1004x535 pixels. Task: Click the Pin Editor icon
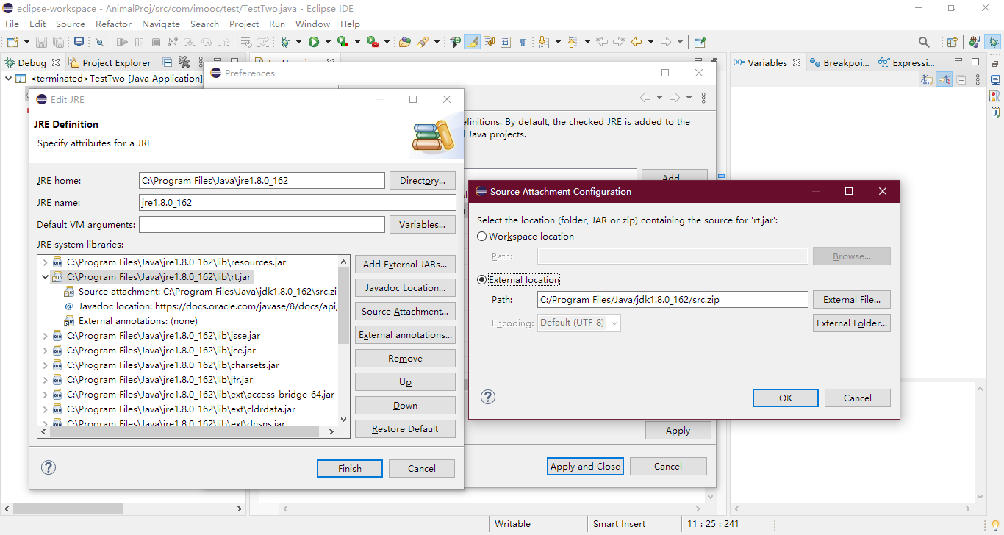pyautogui.click(x=700, y=42)
